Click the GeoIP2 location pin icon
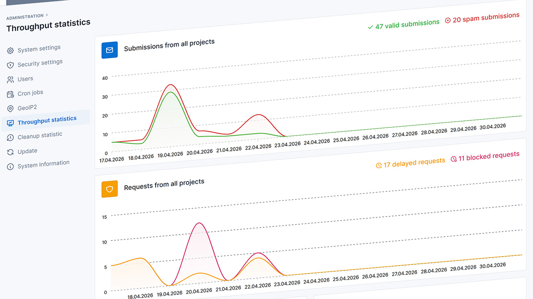Image resolution: width=533 pixels, height=299 pixels. [x=10, y=109]
